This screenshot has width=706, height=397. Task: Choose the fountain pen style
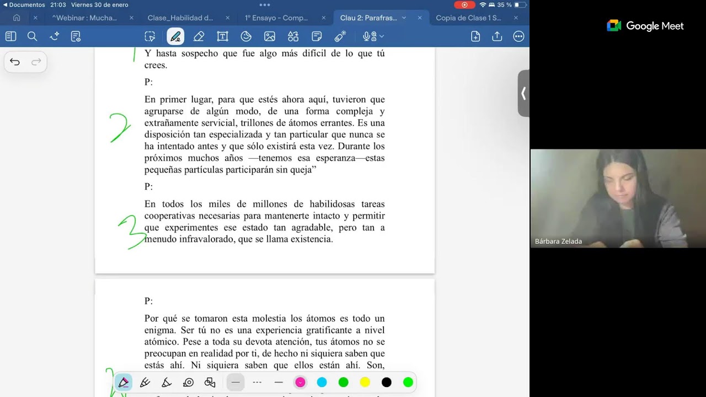click(124, 382)
